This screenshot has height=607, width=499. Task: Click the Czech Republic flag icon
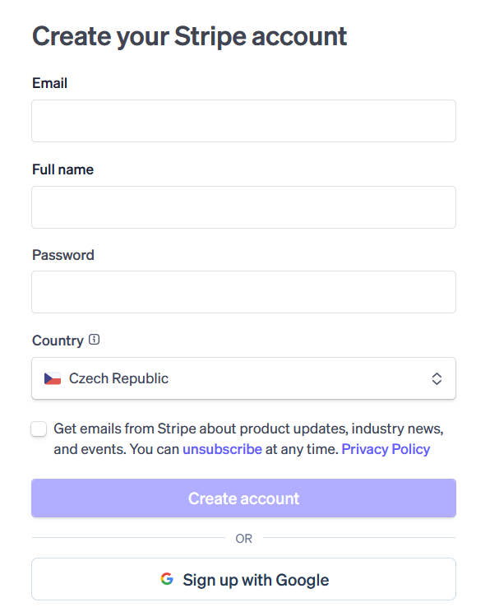[x=53, y=378]
